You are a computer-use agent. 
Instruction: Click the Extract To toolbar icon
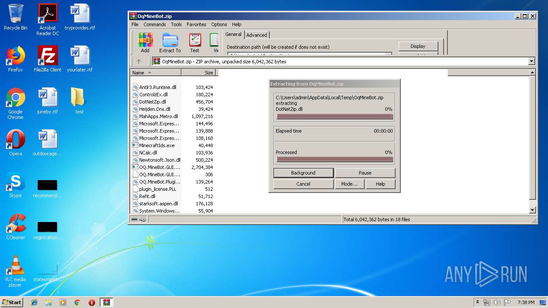tap(170, 43)
